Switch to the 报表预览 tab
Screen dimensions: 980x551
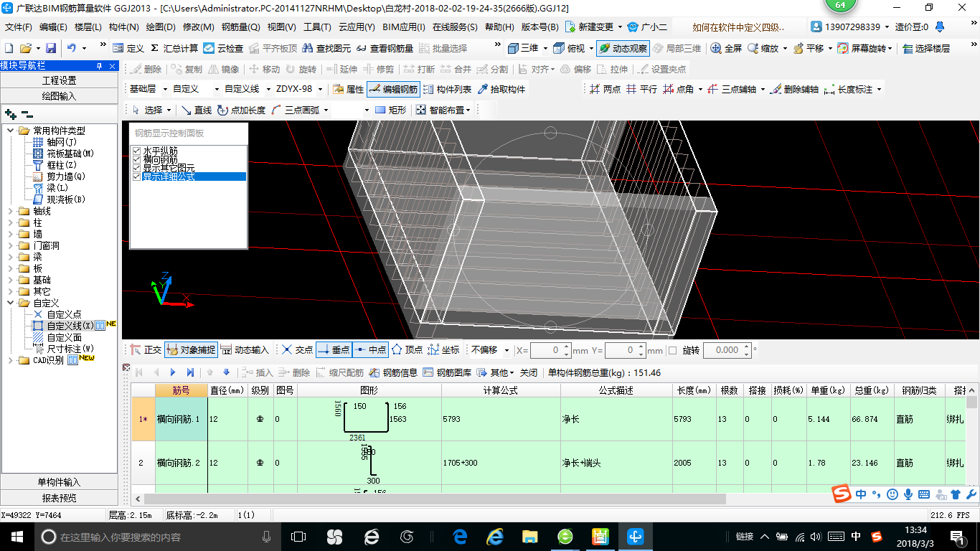(59, 498)
